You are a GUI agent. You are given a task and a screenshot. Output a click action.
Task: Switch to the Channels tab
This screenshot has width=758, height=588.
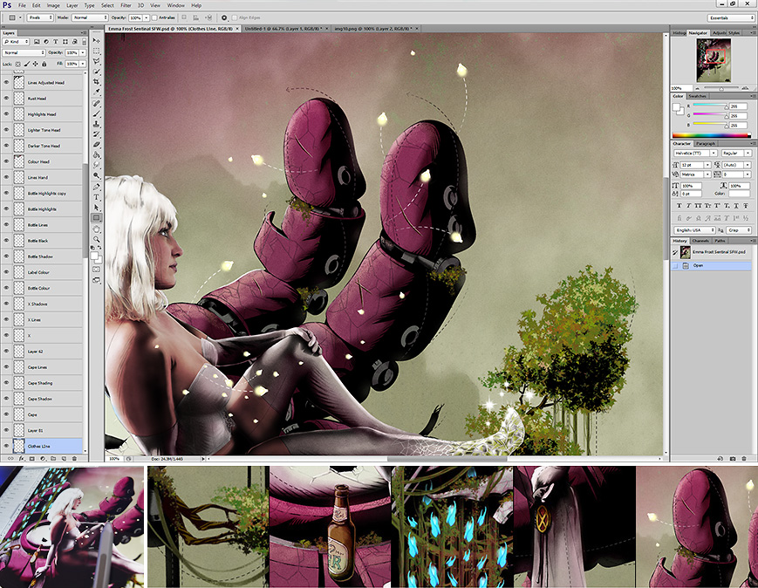tap(700, 241)
